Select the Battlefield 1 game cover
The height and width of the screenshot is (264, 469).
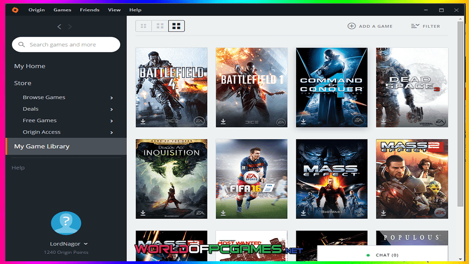(x=251, y=88)
